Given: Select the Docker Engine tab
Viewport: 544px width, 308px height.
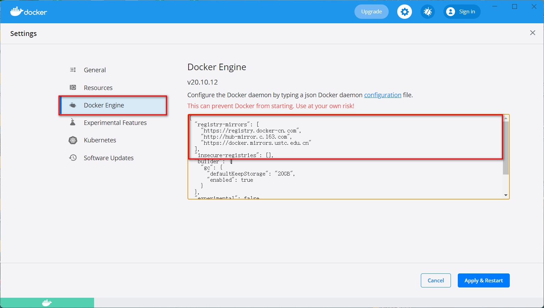Looking at the screenshot, I should [113, 105].
